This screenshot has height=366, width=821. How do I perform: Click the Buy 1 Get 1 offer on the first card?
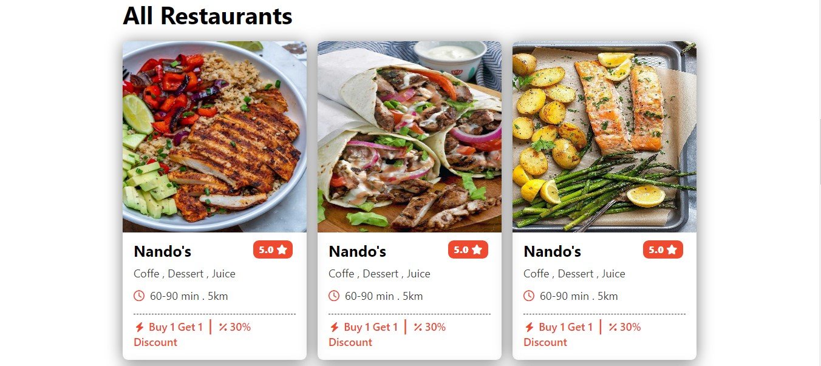tap(175, 327)
